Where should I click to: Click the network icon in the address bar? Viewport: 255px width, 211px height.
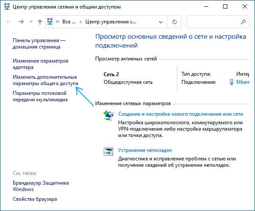tap(50, 22)
